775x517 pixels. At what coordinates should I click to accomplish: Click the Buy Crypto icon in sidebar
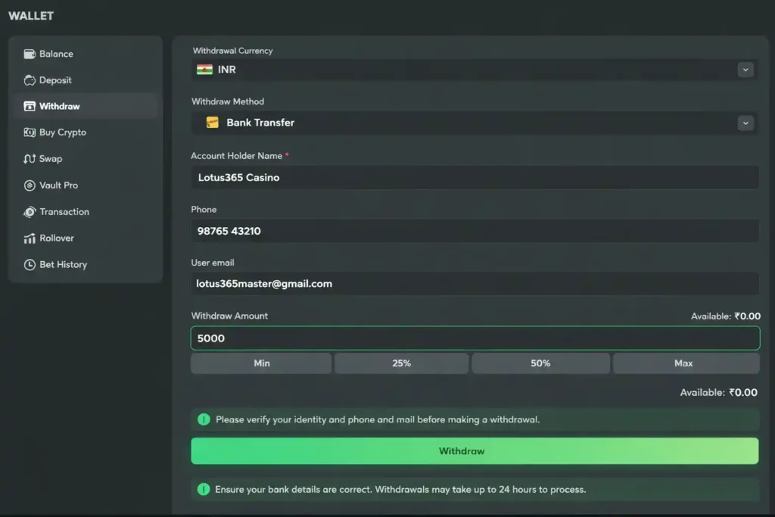[30, 132]
